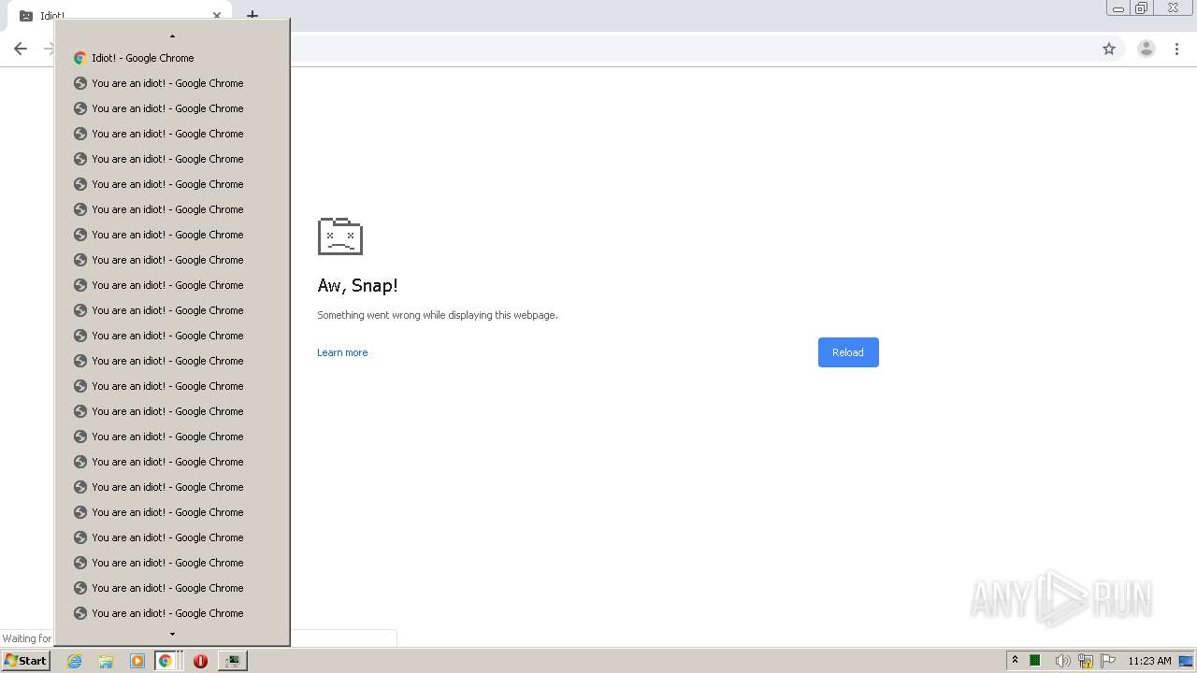
Task: Click the green square tray icon
Action: pyautogui.click(x=1035, y=661)
